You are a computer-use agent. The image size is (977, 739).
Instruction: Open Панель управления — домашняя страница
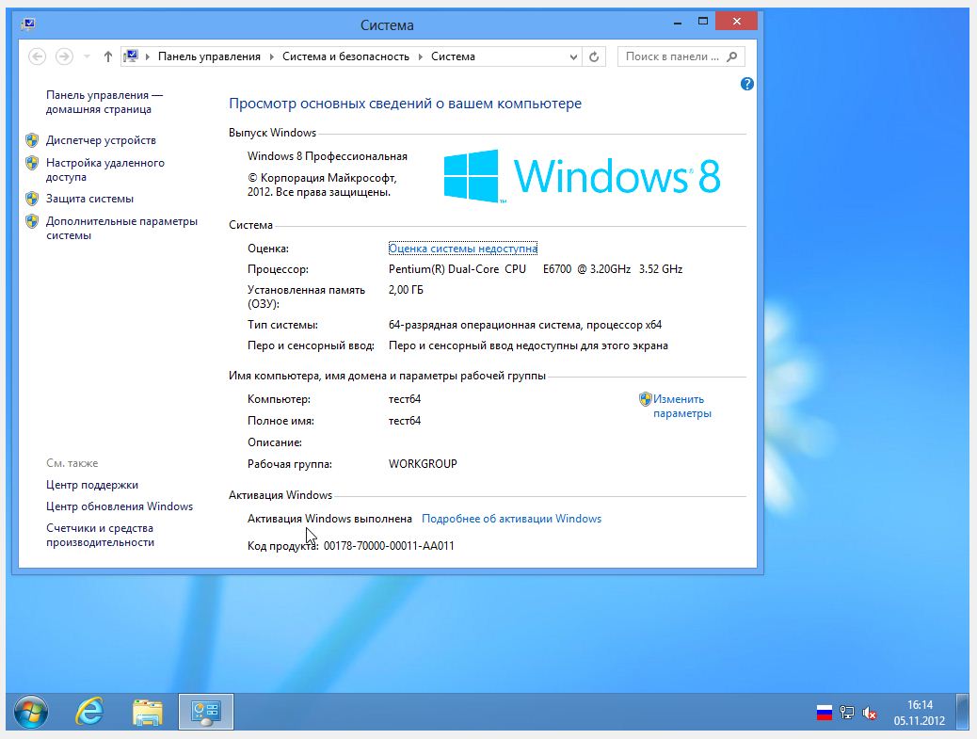click(x=104, y=103)
